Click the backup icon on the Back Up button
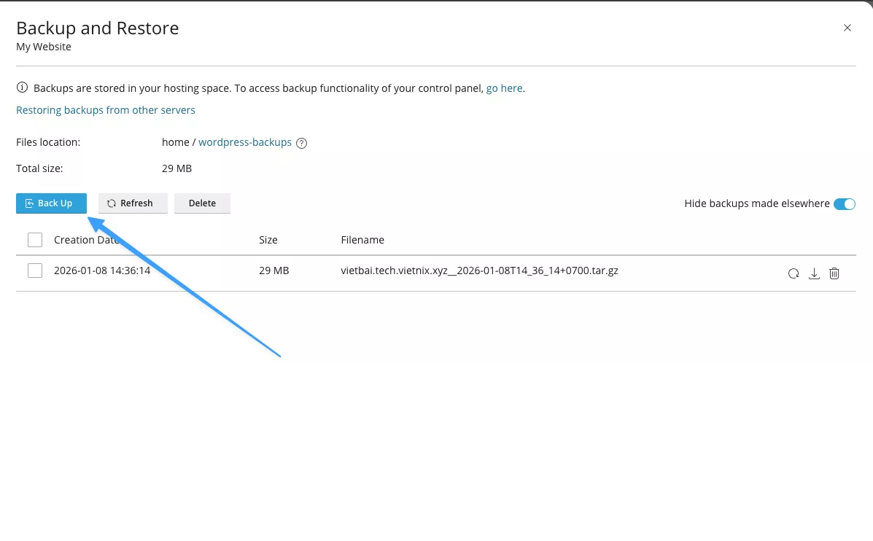This screenshot has width=873, height=541. (x=29, y=203)
